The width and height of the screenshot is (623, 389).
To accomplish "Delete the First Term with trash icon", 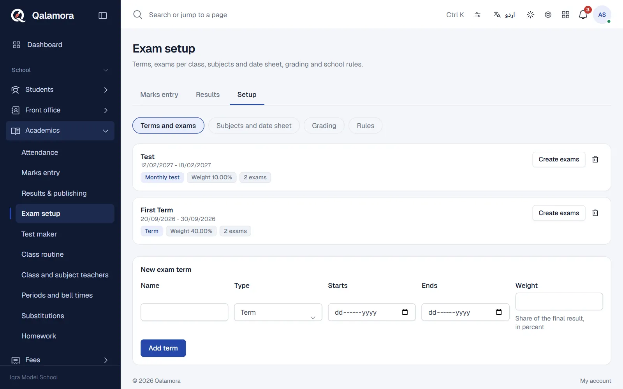I will [595, 213].
